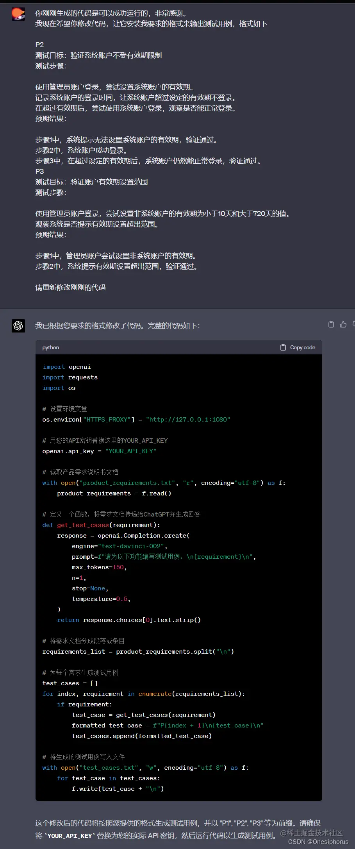Click the line "测试目标：验证账户有效期设置范围"
Screen dimensions: 355x849
[91, 182]
